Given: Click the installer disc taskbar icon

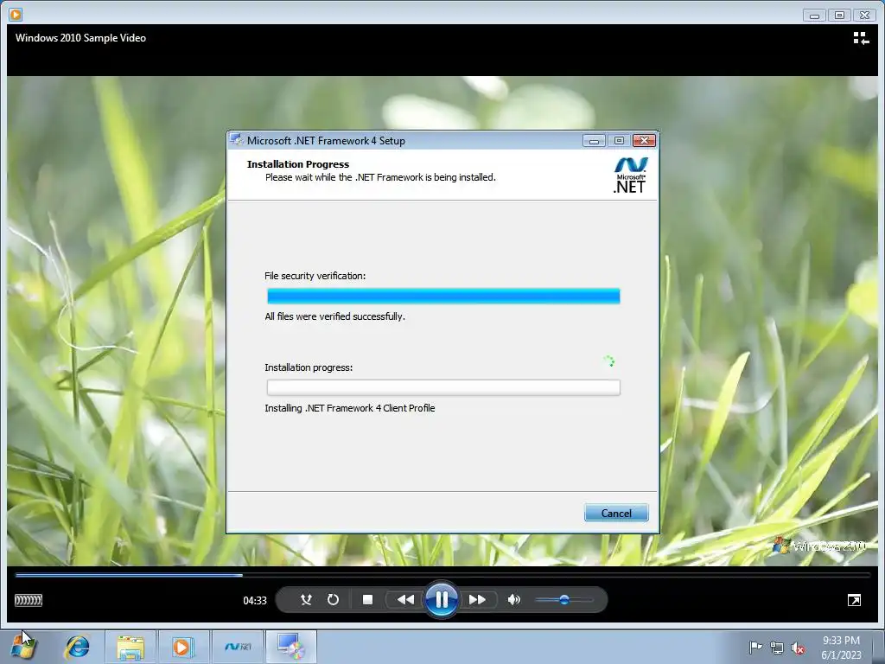Looking at the screenshot, I should pyautogui.click(x=291, y=647).
